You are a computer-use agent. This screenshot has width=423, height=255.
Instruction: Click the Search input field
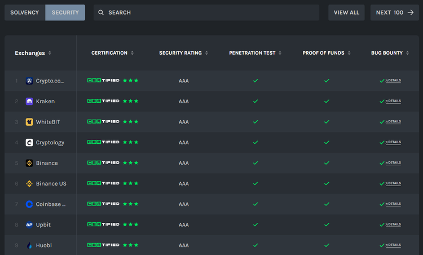pos(206,12)
